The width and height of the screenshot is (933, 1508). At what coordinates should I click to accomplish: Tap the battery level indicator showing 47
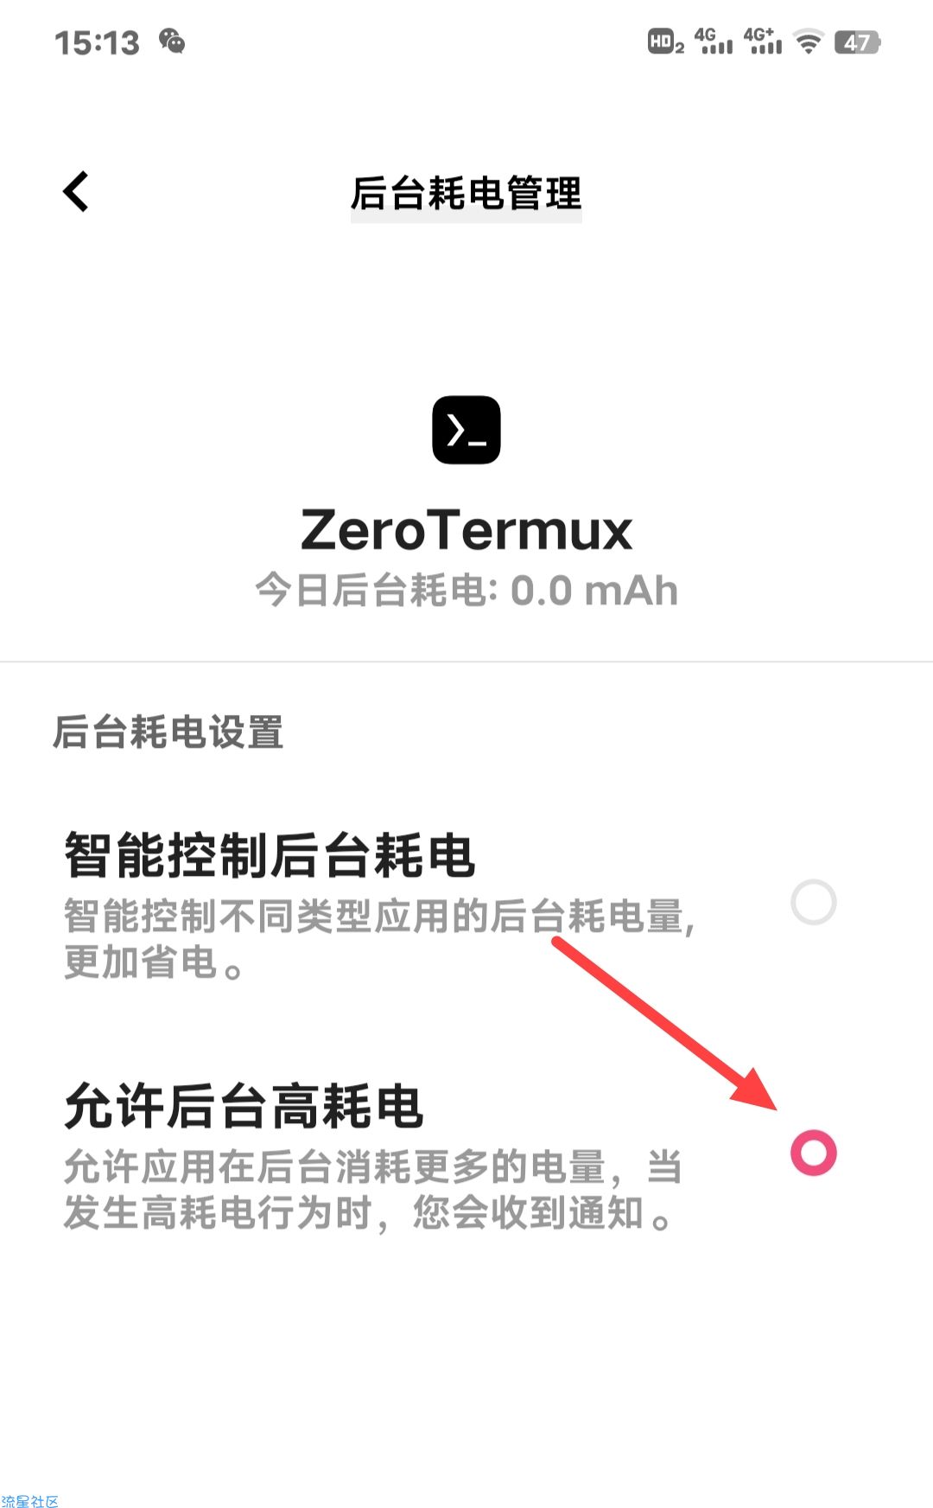pyautogui.click(x=857, y=42)
